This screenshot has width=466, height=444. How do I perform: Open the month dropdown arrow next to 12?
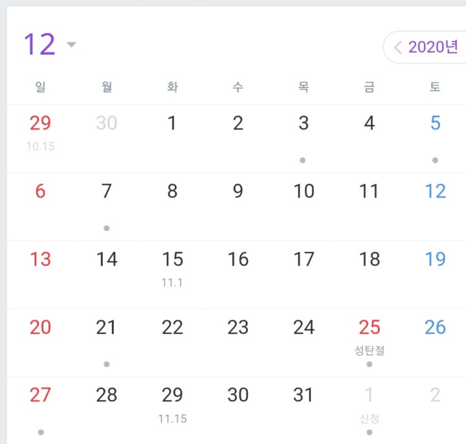point(71,45)
